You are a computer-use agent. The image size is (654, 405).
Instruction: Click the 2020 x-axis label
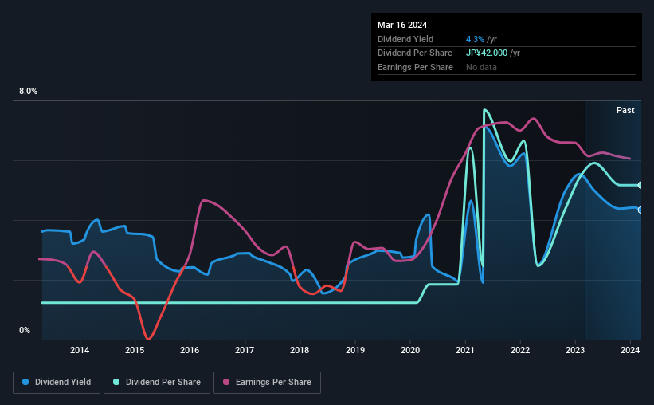point(410,350)
